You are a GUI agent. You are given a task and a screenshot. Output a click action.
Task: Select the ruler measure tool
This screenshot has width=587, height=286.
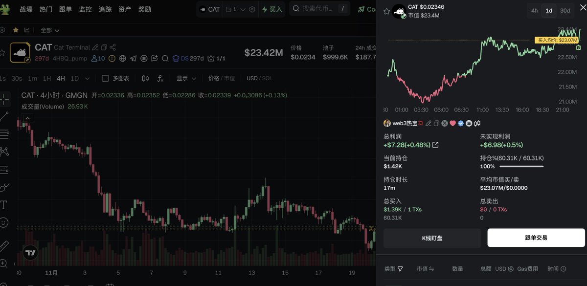tap(4, 244)
